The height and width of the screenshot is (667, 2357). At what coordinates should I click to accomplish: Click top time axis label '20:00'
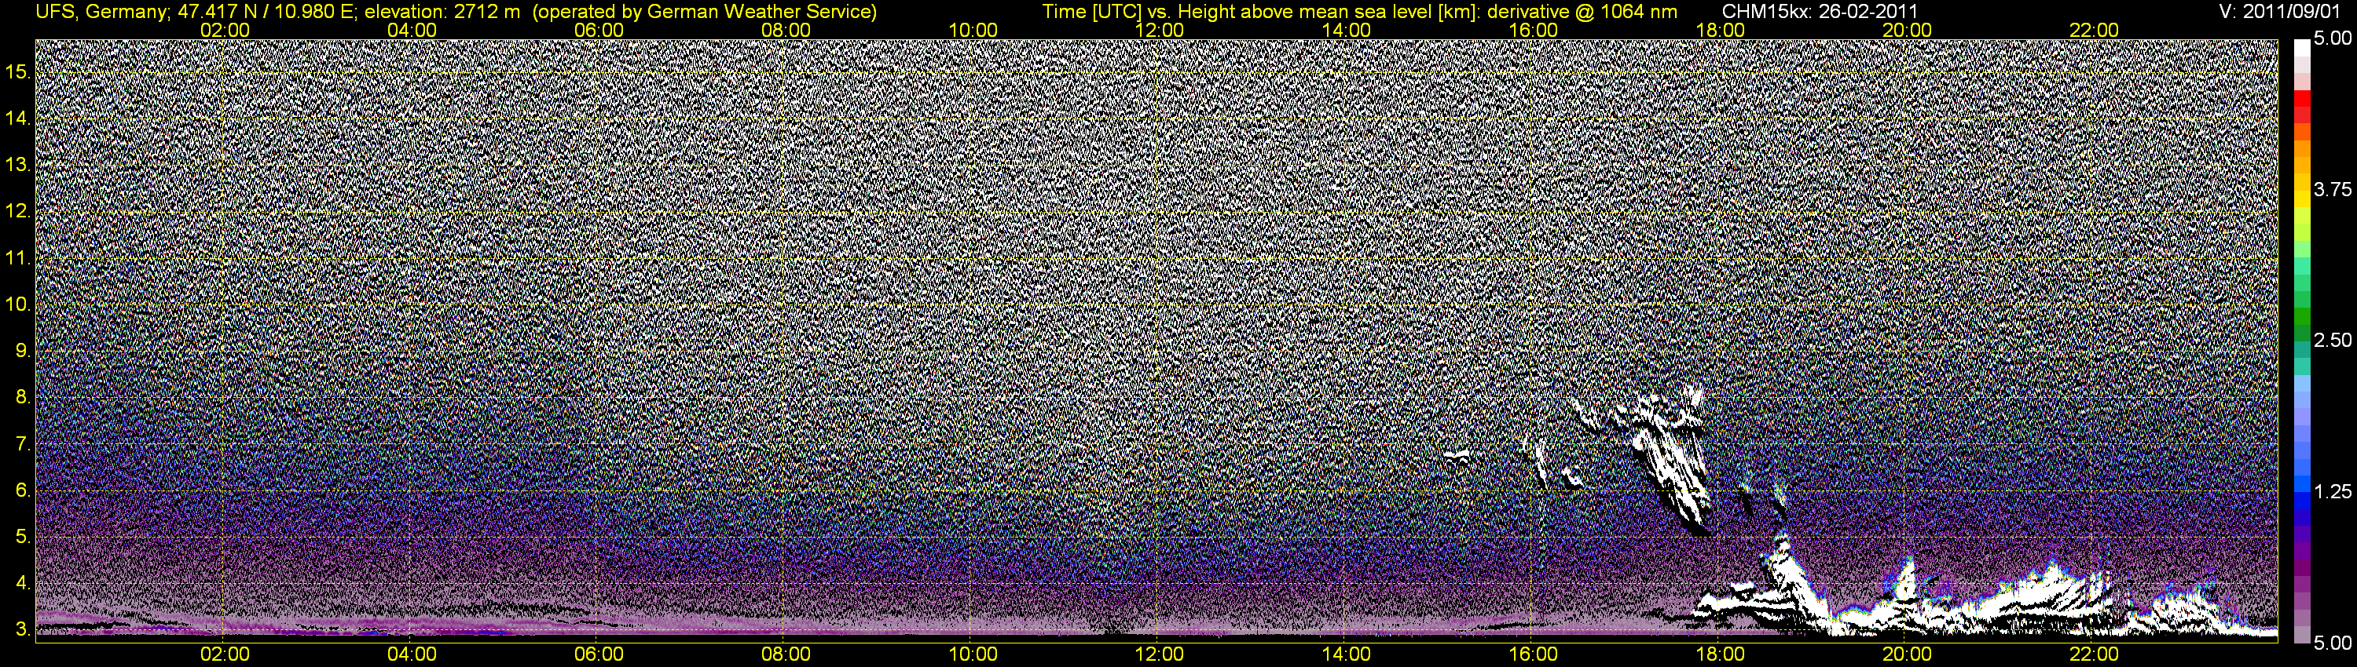[1907, 30]
